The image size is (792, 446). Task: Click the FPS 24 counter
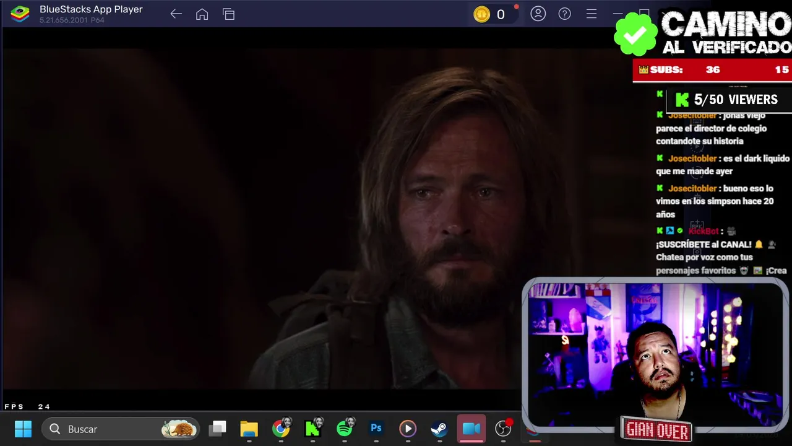[x=27, y=407]
